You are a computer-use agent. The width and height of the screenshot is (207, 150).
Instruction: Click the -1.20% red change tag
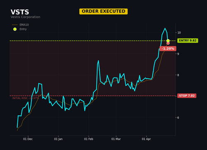pyautogui.click(x=168, y=49)
